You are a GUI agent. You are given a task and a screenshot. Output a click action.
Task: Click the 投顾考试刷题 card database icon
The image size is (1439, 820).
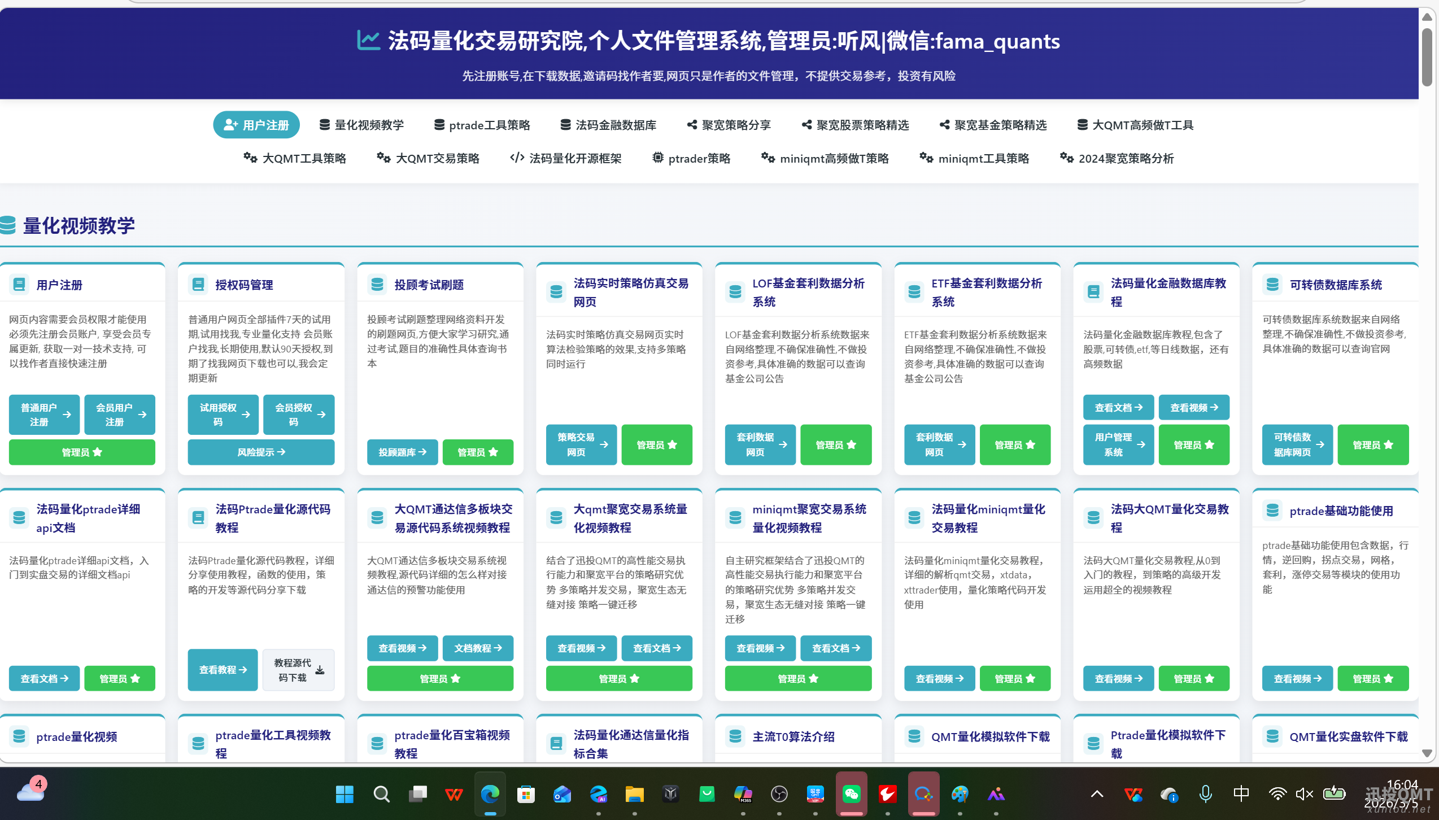[377, 284]
